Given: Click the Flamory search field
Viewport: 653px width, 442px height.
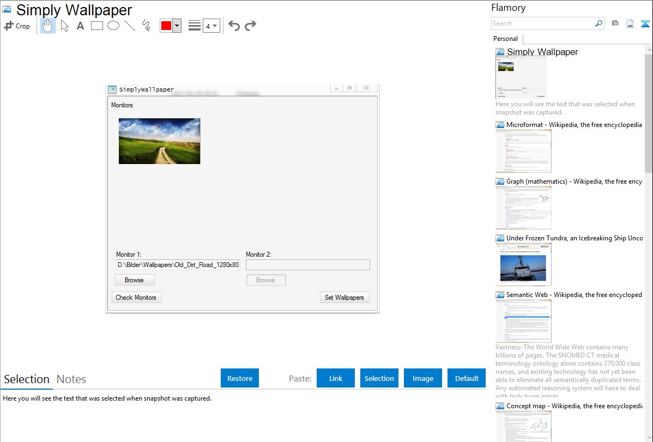Looking at the screenshot, I should click(543, 23).
